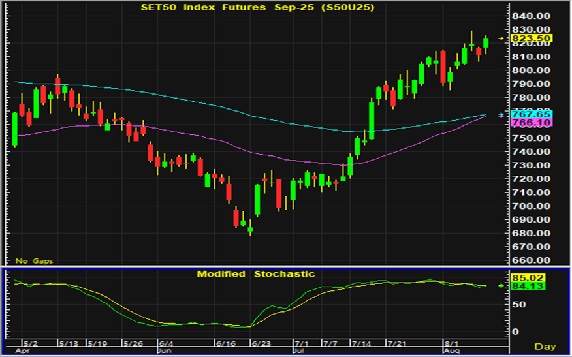Click the 50 level on stochastic axis
The image size is (572, 357).
[x=516, y=304]
